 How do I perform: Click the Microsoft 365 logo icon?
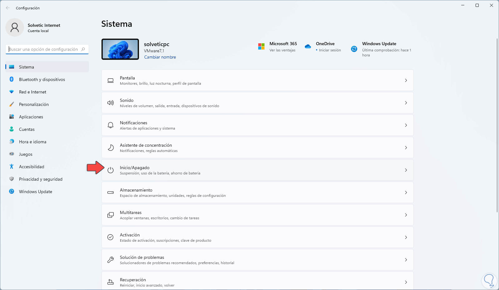261,46
